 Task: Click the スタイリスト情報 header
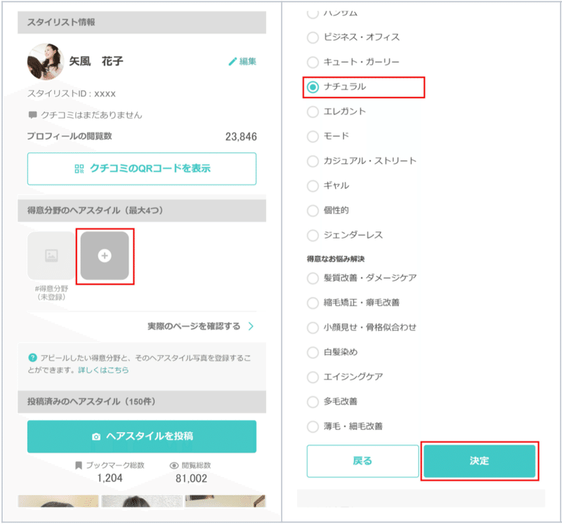click(x=142, y=22)
